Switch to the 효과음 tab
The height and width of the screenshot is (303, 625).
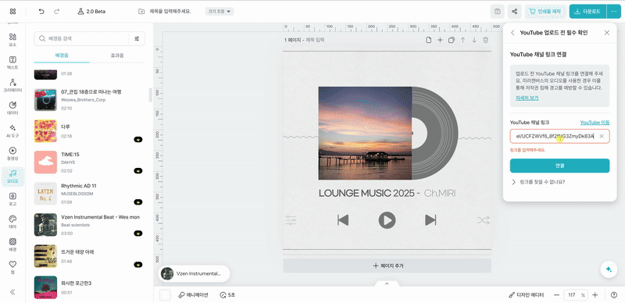click(x=117, y=55)
